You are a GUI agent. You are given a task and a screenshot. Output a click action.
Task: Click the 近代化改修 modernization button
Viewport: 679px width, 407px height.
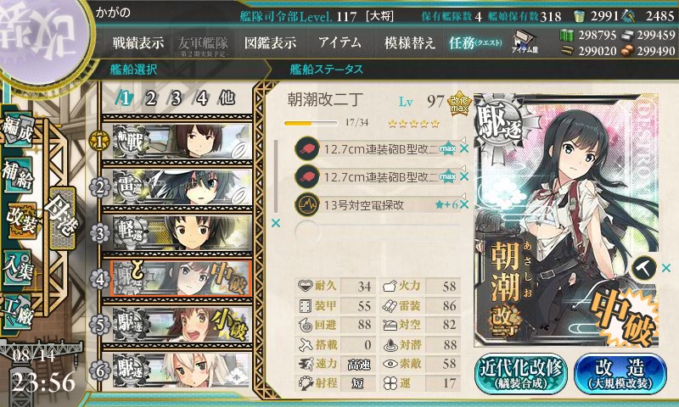(x=521, y=374)
